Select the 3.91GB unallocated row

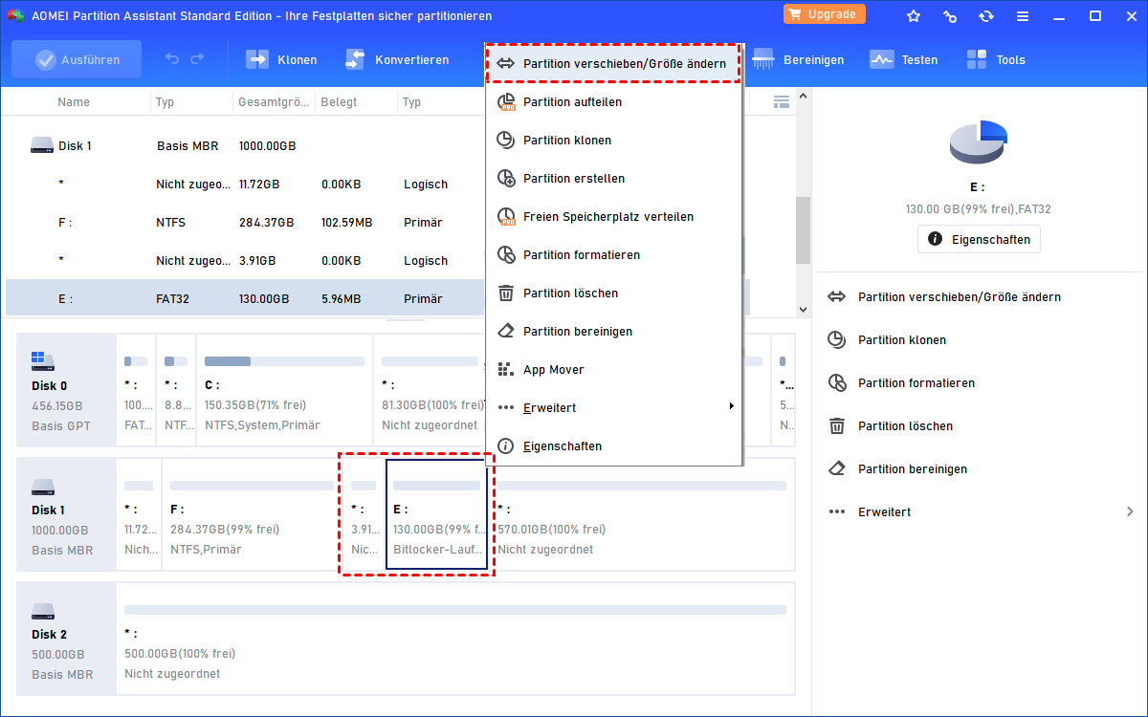[244, 261]
